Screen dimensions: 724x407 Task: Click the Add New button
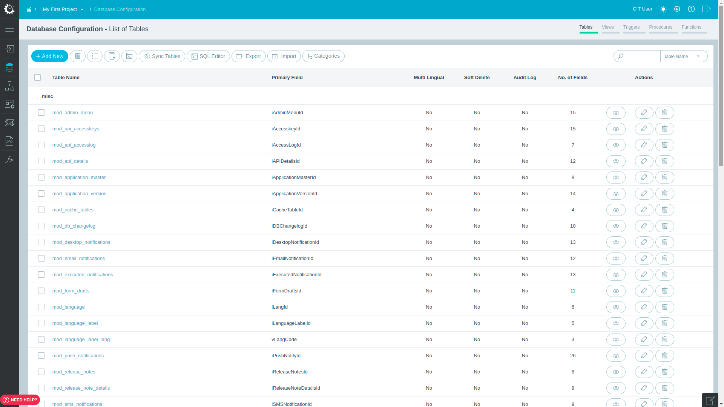(50, 56)
